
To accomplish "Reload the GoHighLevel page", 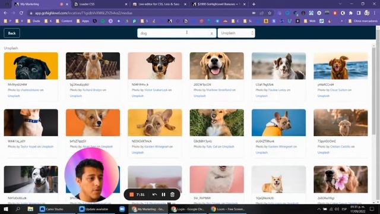I will 21,13.
